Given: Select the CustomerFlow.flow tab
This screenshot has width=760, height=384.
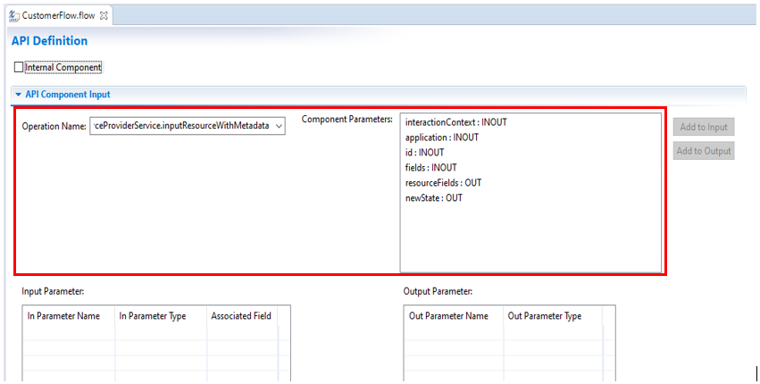Looking at the screenshot, I should click(58, 15).
